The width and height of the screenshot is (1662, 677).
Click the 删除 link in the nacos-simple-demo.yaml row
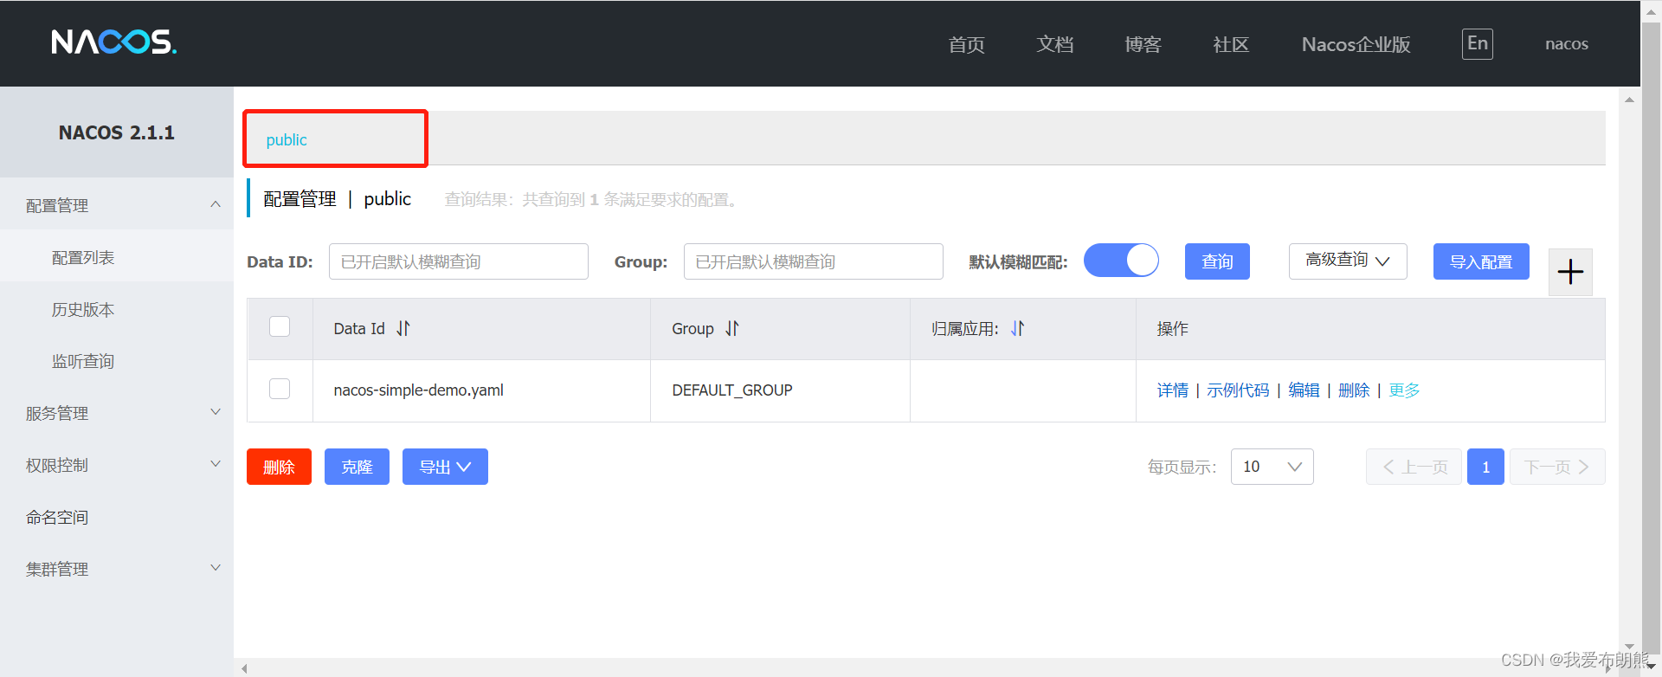(1354, 390)
